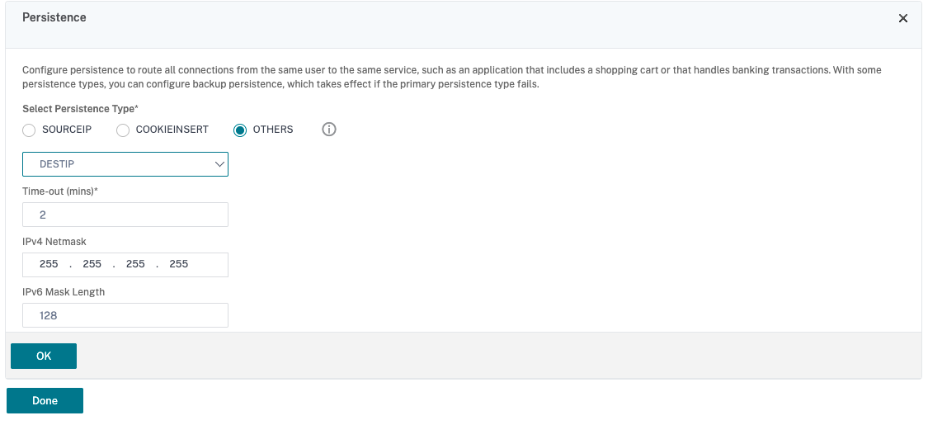Image resolution: width=928 pixels, height=425 pixels.
Task: Click the Done button
Action: click(x=45, y=400)
